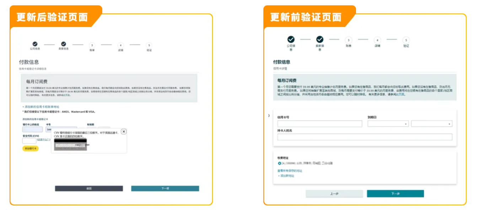The image size is (478, 210).
Task: Click seller info step checkmark in left page
Action: tap(64, 44)
